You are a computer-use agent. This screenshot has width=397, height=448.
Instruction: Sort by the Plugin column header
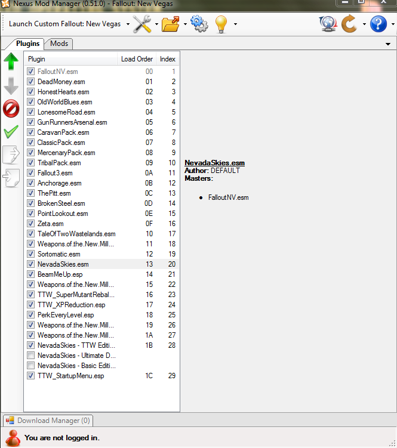tap(70, 59)
